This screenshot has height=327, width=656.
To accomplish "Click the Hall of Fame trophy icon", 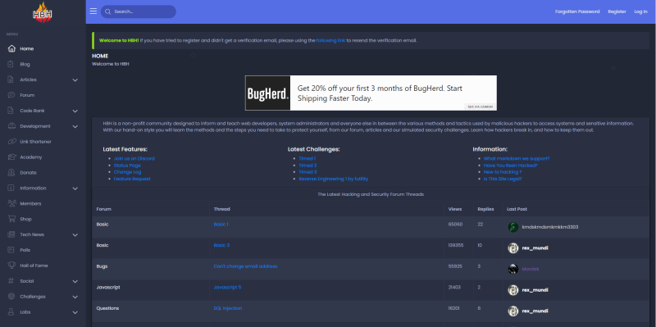I will (11, 266).
